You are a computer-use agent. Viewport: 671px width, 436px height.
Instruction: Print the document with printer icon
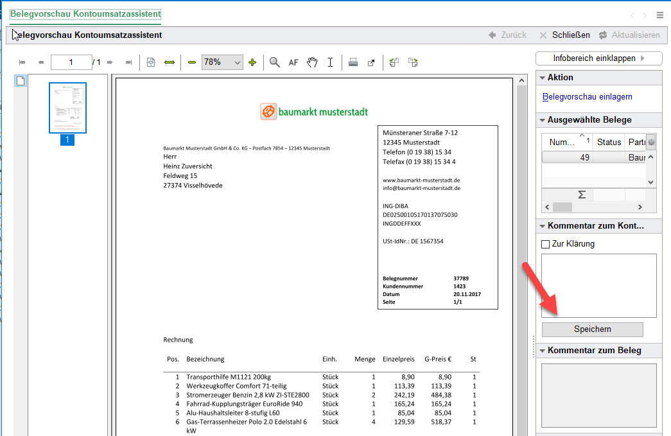tap(353, 62)
